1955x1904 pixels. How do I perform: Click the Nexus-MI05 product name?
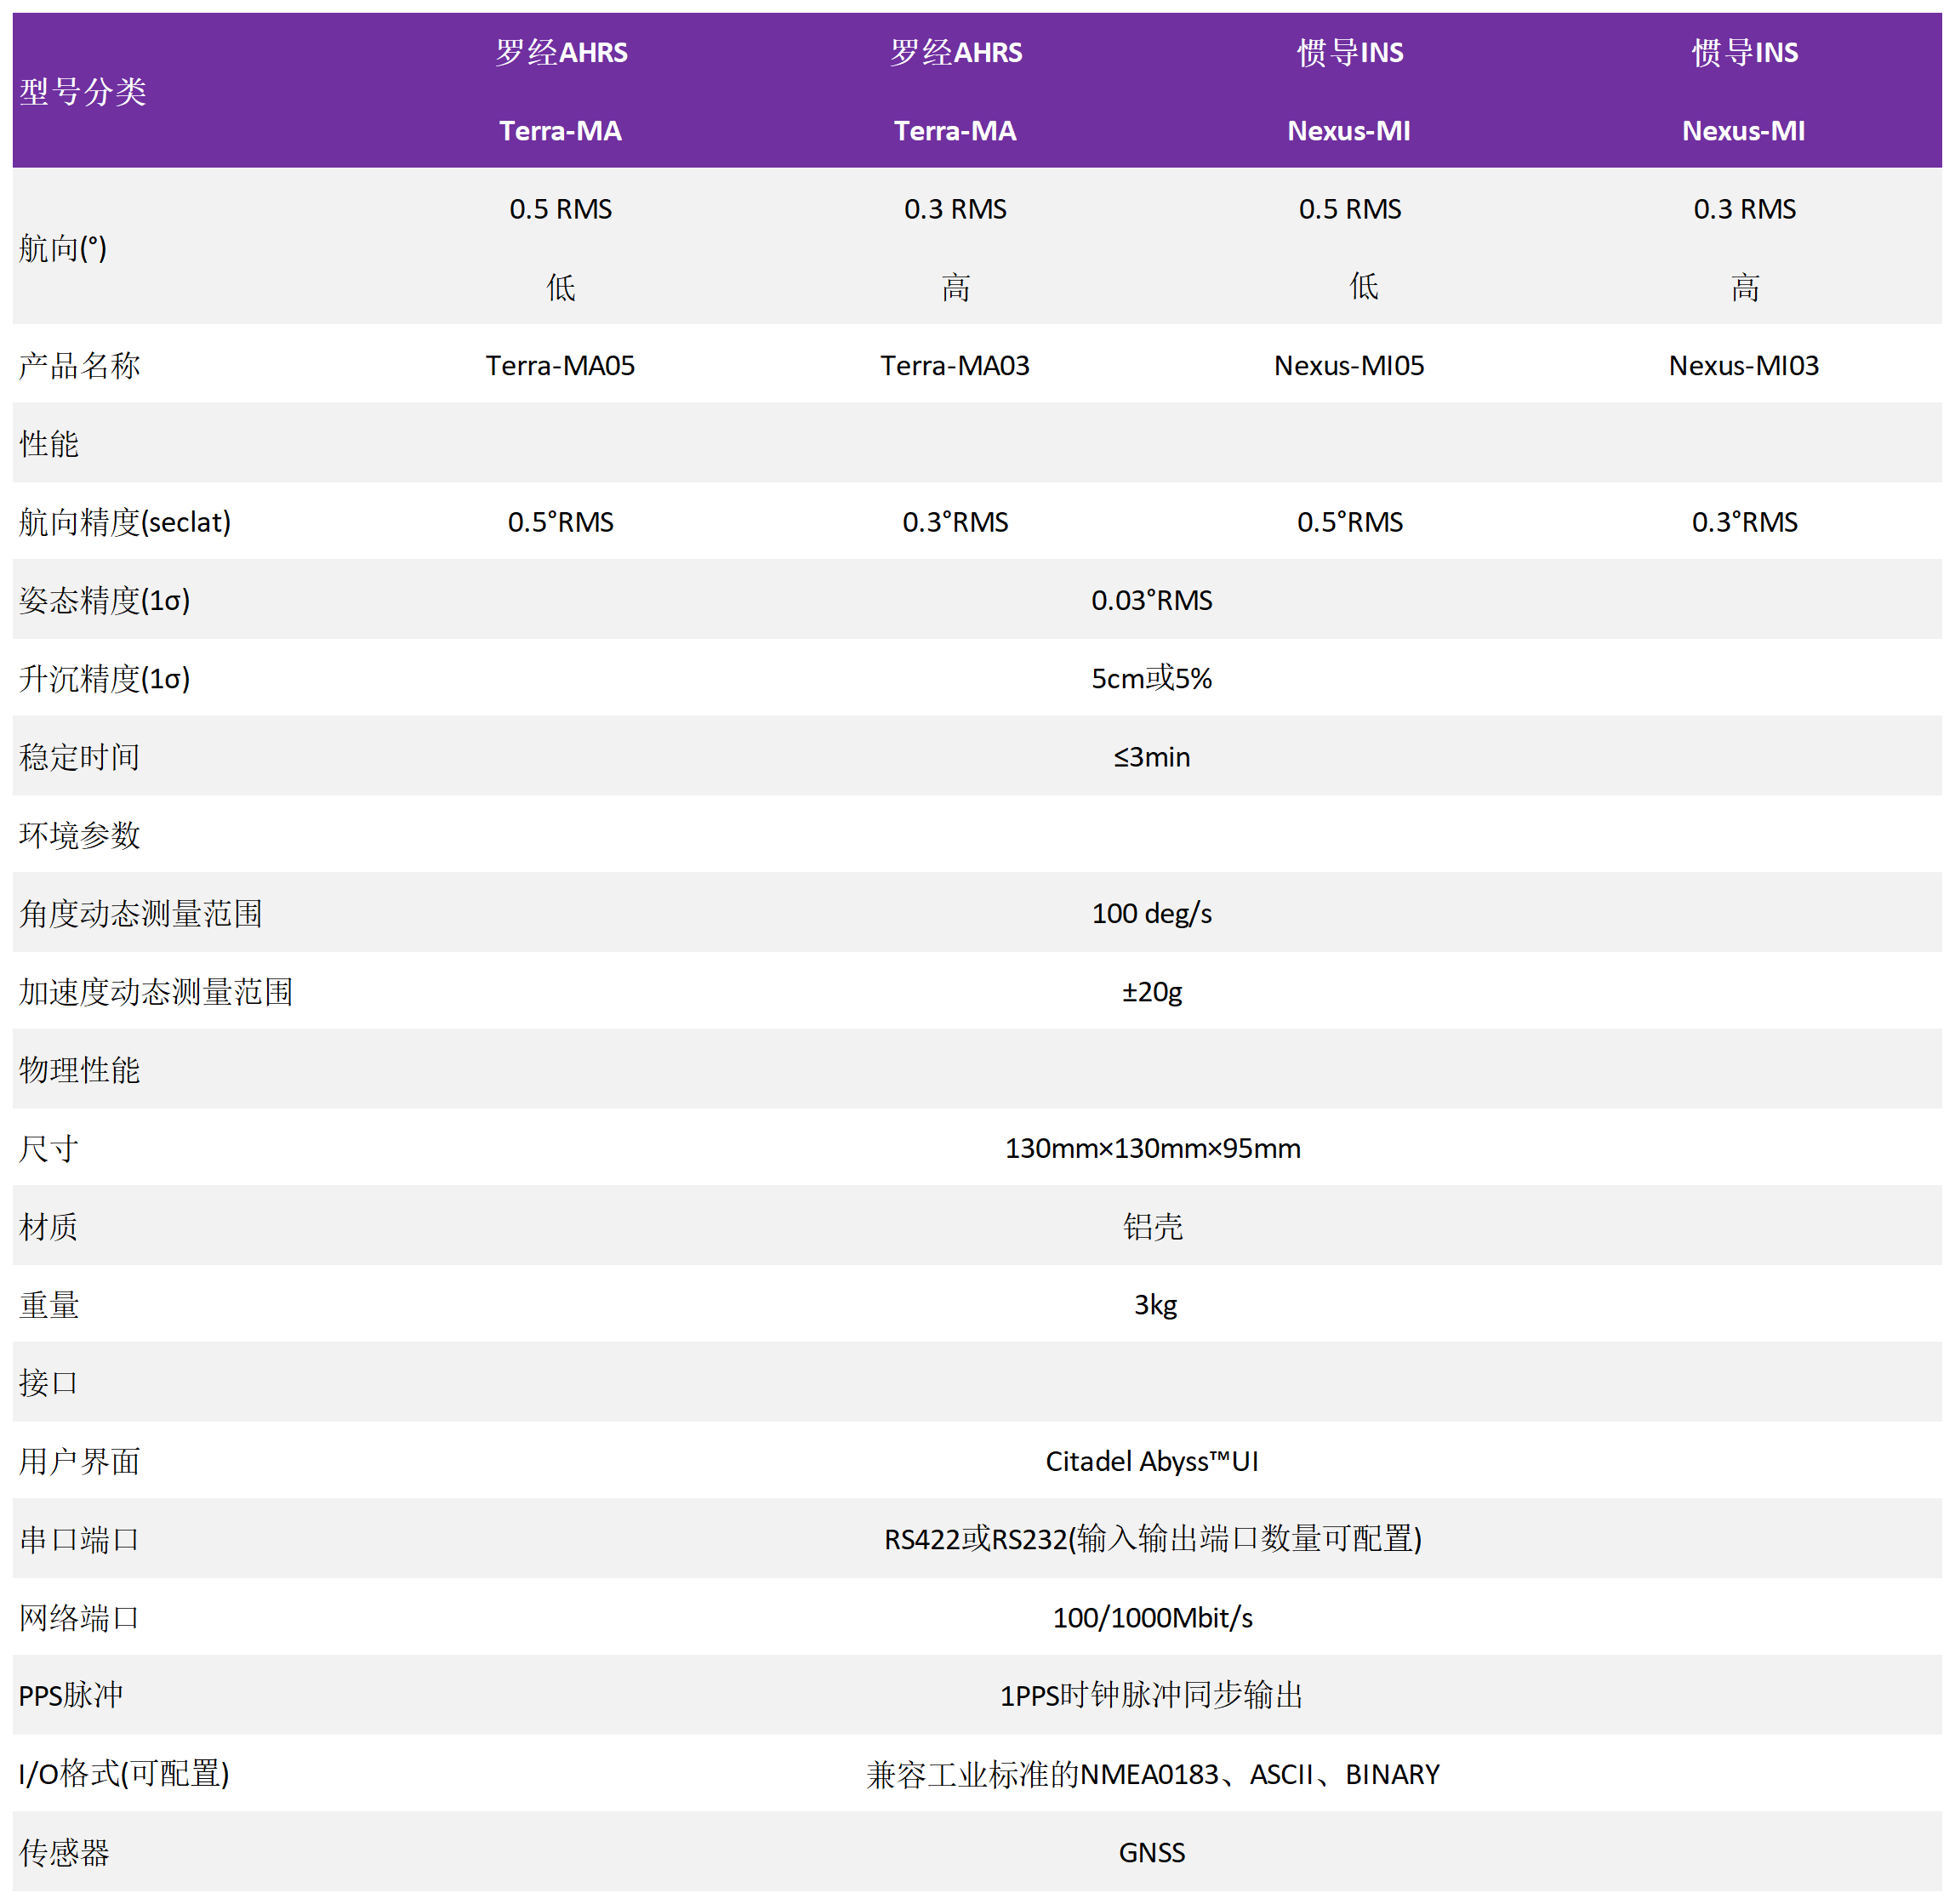[1348, 365]
